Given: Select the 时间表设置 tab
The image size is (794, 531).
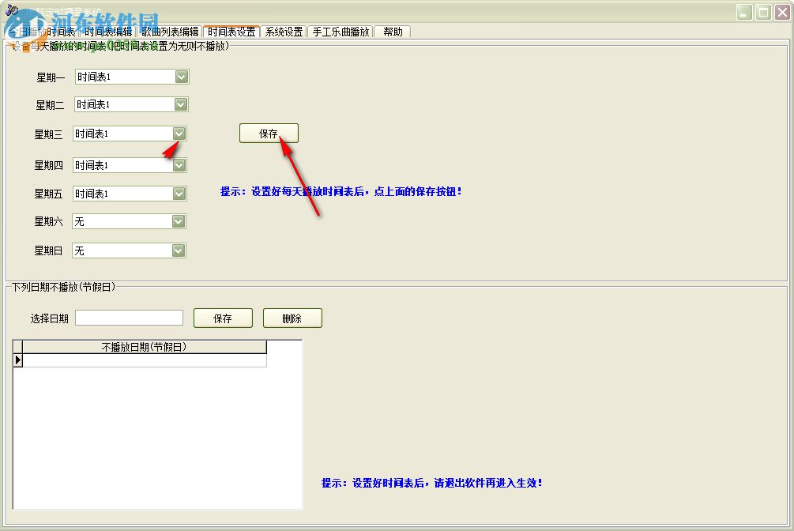Looking at the screenshot, I should click(231, 32).
